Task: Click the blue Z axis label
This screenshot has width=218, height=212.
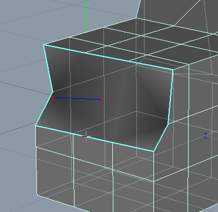Action: (x=205, y=135)
